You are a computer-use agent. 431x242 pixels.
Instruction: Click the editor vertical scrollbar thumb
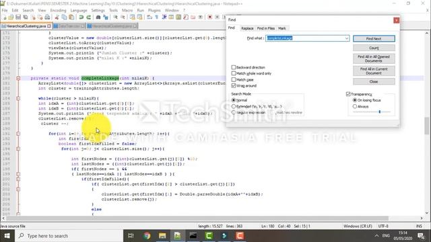pos(426,126)
